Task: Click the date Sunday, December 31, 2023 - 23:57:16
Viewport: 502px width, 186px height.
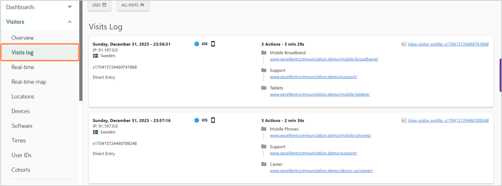Action: pyautogui.click(x=132, y=121)
